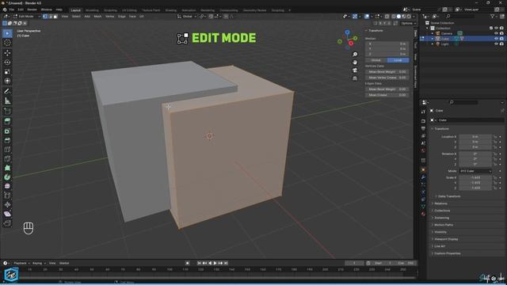Open the Mesh menu in header
This screenshot has height=285, width=507.
[x=97, y=16]
